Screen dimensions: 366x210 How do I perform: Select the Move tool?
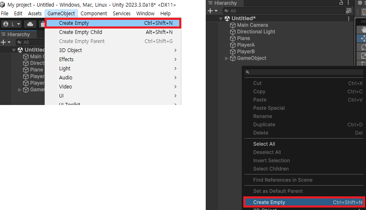point(362,38)
